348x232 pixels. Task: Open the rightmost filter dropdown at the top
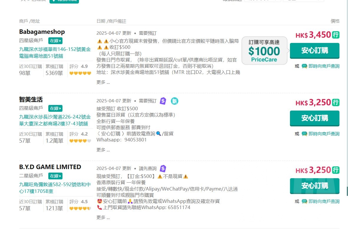304,1
